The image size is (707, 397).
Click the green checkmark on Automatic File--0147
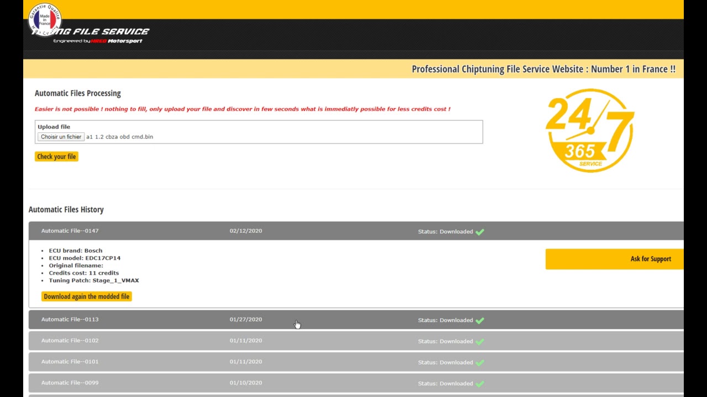click(479, 232)
